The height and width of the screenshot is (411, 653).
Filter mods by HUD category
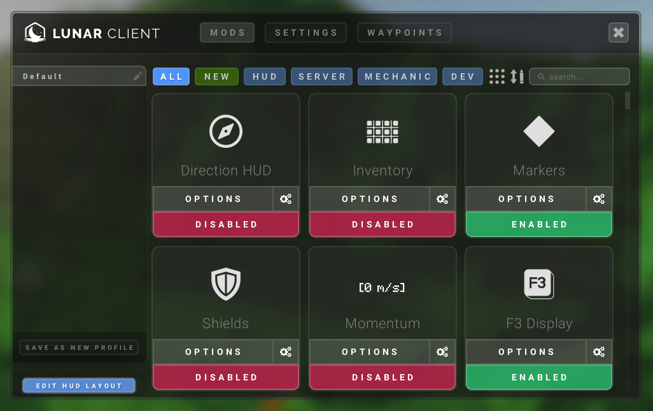265,76
